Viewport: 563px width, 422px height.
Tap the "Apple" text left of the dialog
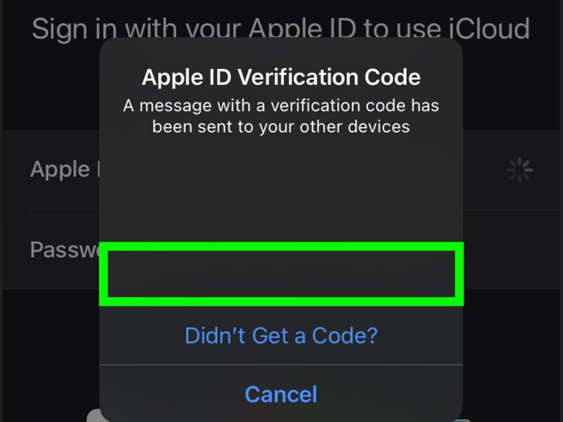[x=60, y=169]
